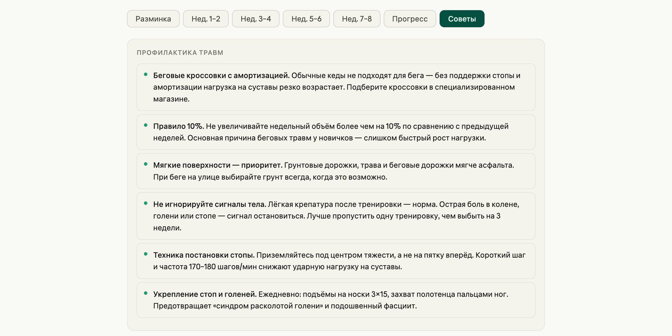
Task: Click green bullet next to Укрепление стоп
Action: coord(146,293)
